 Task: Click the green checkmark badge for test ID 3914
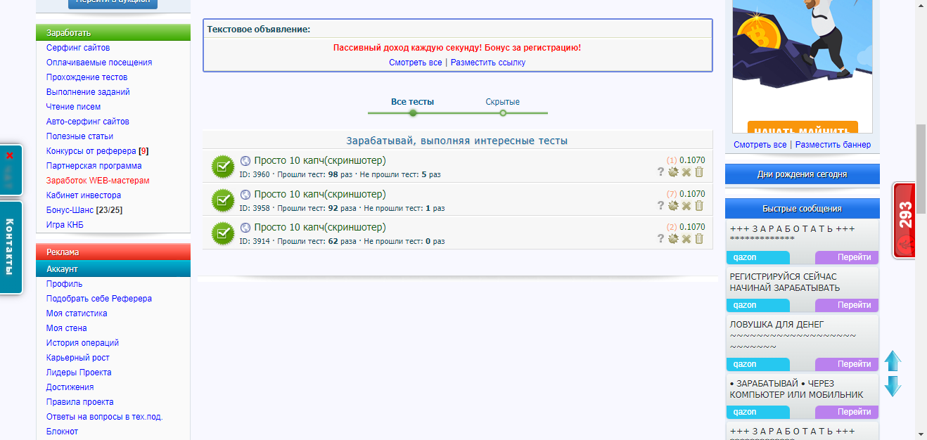click(223, 233)
